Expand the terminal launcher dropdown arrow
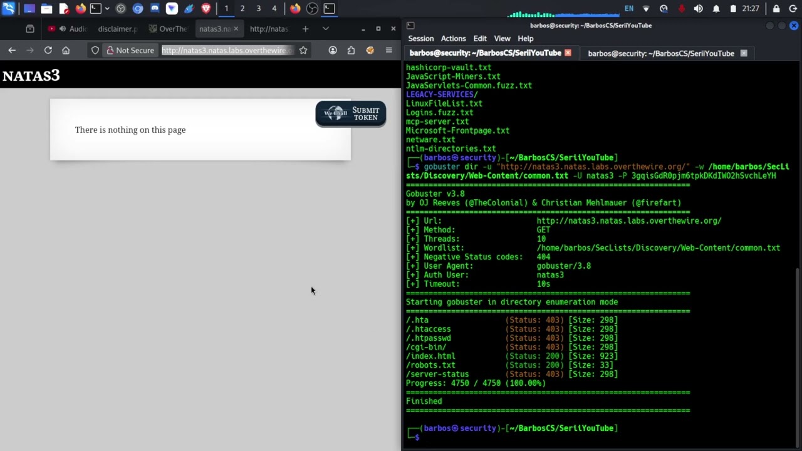Image resolution: width=802 pixels, height=451 pixels. point(107,9)
